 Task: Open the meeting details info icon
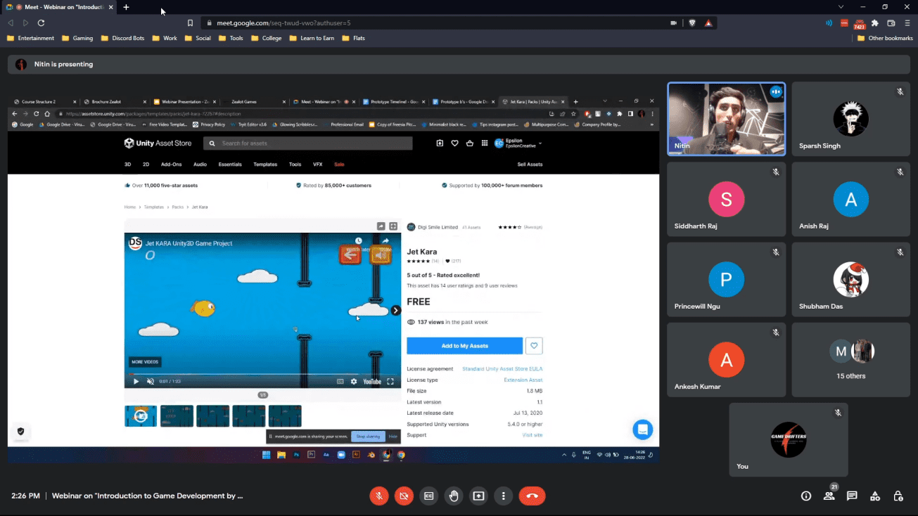click(806, 496)
